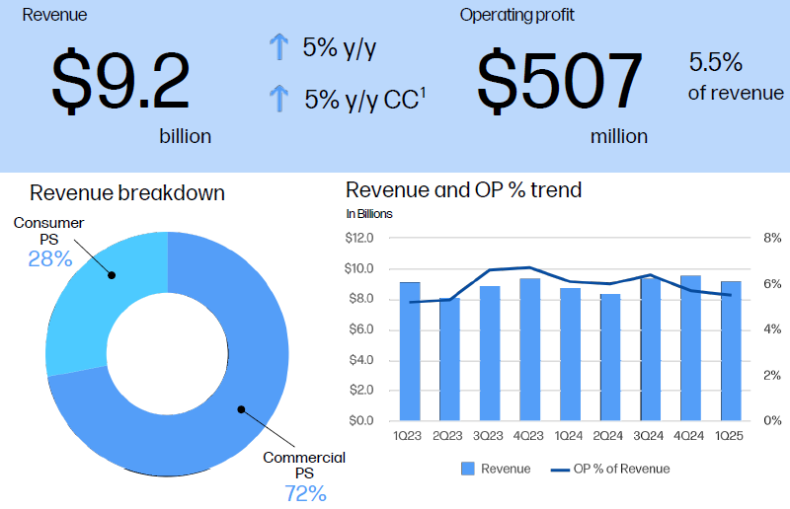The width and height of the screenshot is (790, 509).
Task: Click the 3Q23 axis label
Action: (x=490, y=435)
